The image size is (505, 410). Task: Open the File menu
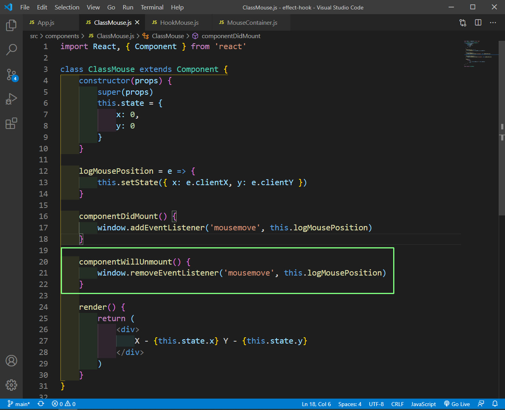click(25, 7)
